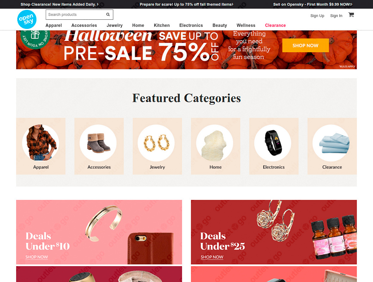Viewport: 373px width, 282px height.
Task: Open the Electronics fitness band image
Action: (x=273, y=143)
